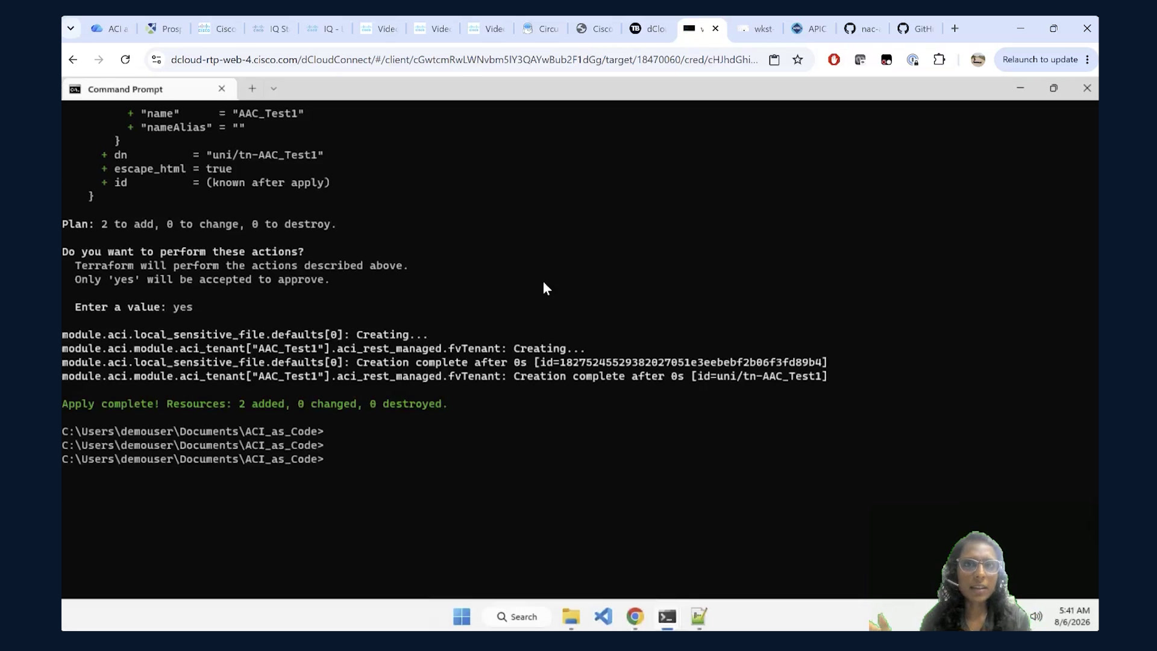Click Relaunch to update button
This screenshot has height=651, width=1157.
click(1040, 60)
